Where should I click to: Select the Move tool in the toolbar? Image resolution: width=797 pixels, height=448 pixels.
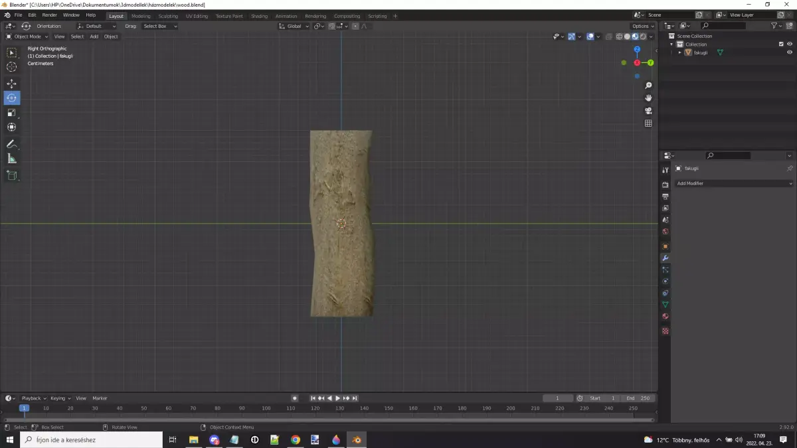(12, 84)
